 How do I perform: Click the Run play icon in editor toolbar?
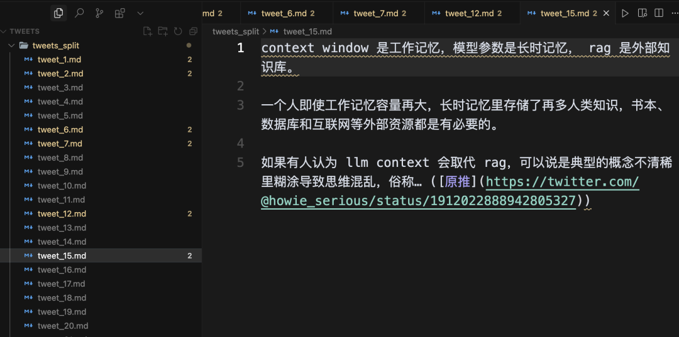(x=625, y=13)
